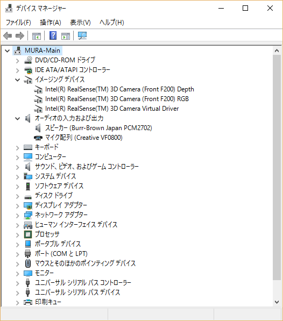Click the scrollbar down arrow
283x321 pixels.
tap(277, 302)
